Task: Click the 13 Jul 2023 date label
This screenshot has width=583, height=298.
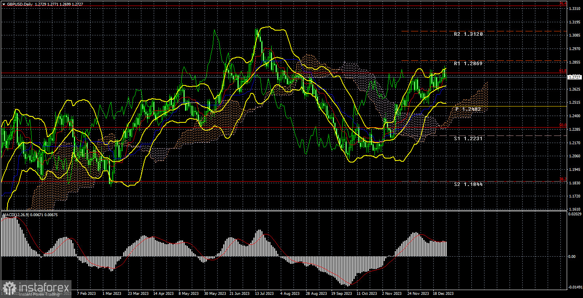Action: coord(265,294)
